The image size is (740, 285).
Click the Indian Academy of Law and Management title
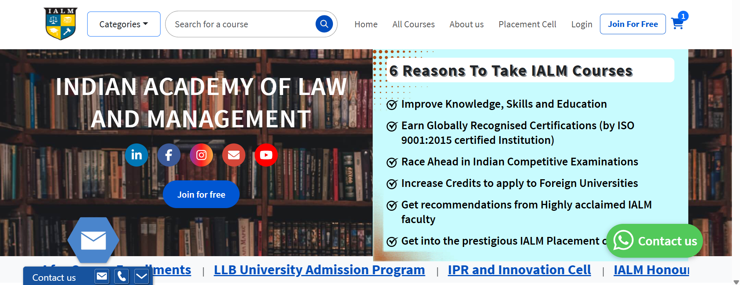(201, 103)
